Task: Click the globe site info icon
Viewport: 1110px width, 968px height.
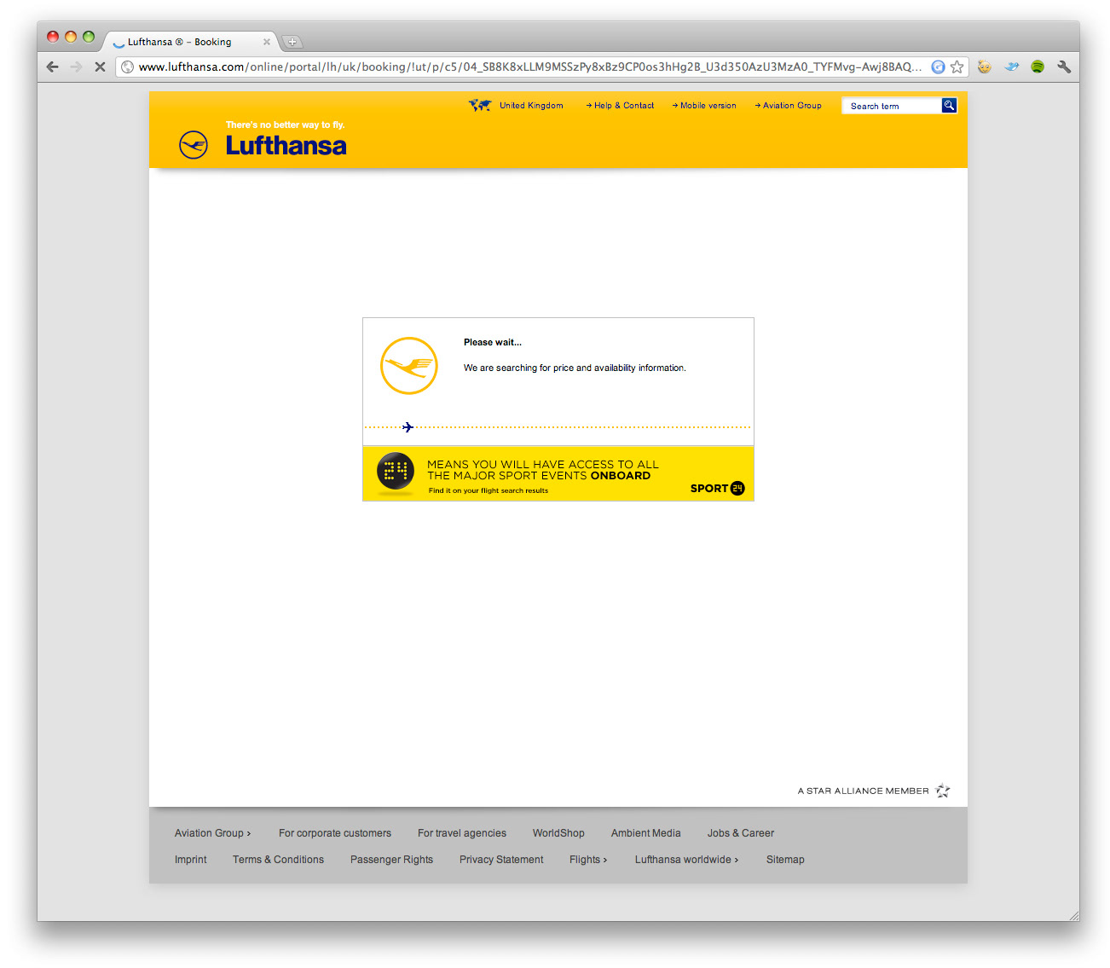Action: pyautogui.click(x=127, y=67)
